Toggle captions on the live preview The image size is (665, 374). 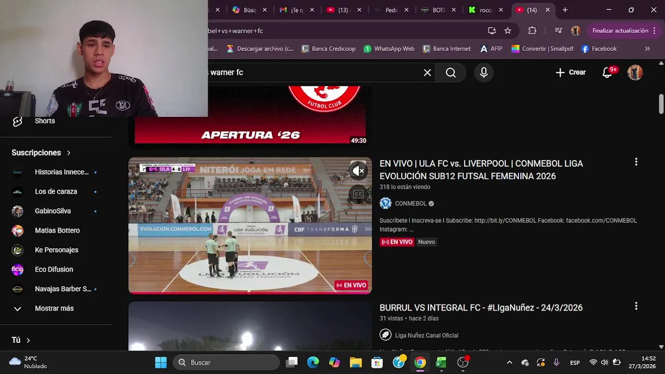click(358, 194)
